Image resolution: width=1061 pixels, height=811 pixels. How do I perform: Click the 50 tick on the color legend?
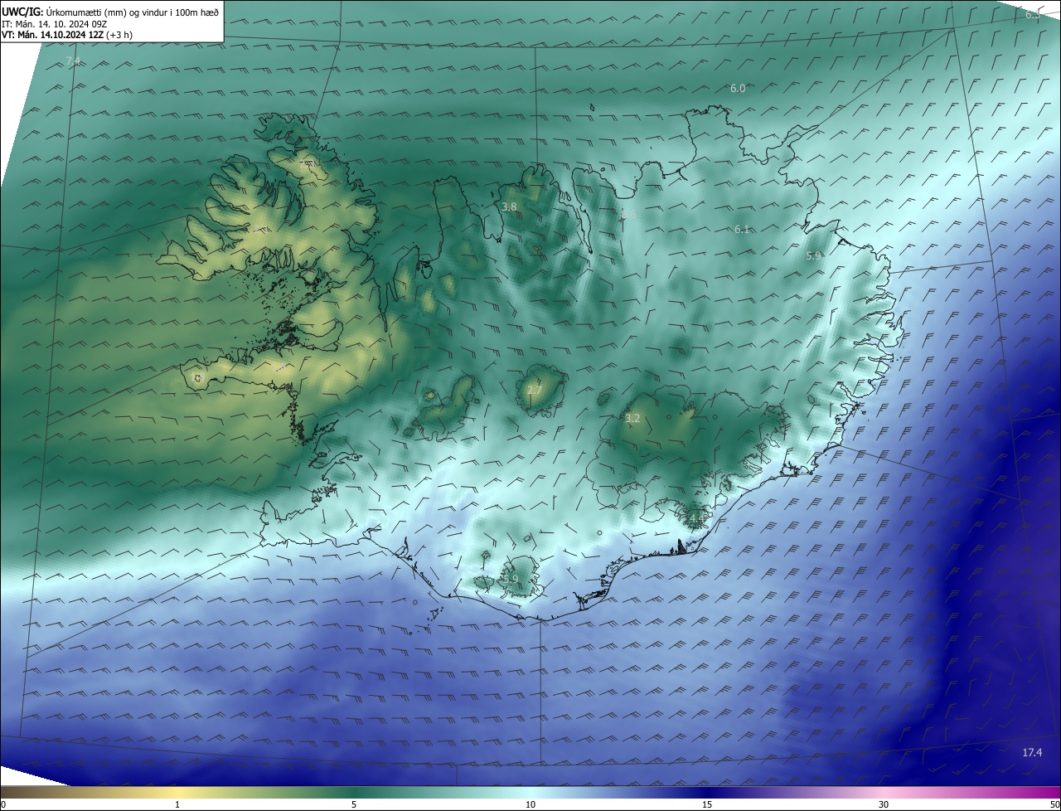[1054, 804]
